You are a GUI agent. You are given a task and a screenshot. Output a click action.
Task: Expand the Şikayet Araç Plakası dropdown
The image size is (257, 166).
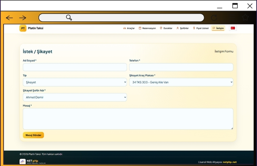pyautogui.click(x=181, y=82)
